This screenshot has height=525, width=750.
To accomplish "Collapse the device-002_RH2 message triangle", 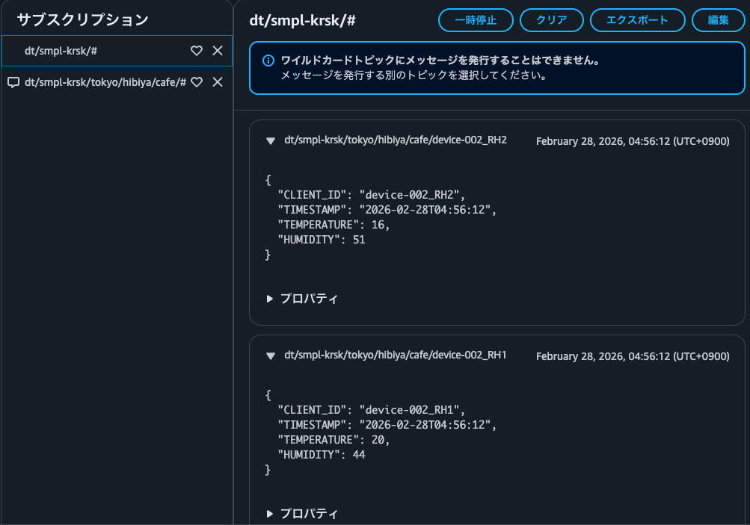I will [x=271, y=141].
